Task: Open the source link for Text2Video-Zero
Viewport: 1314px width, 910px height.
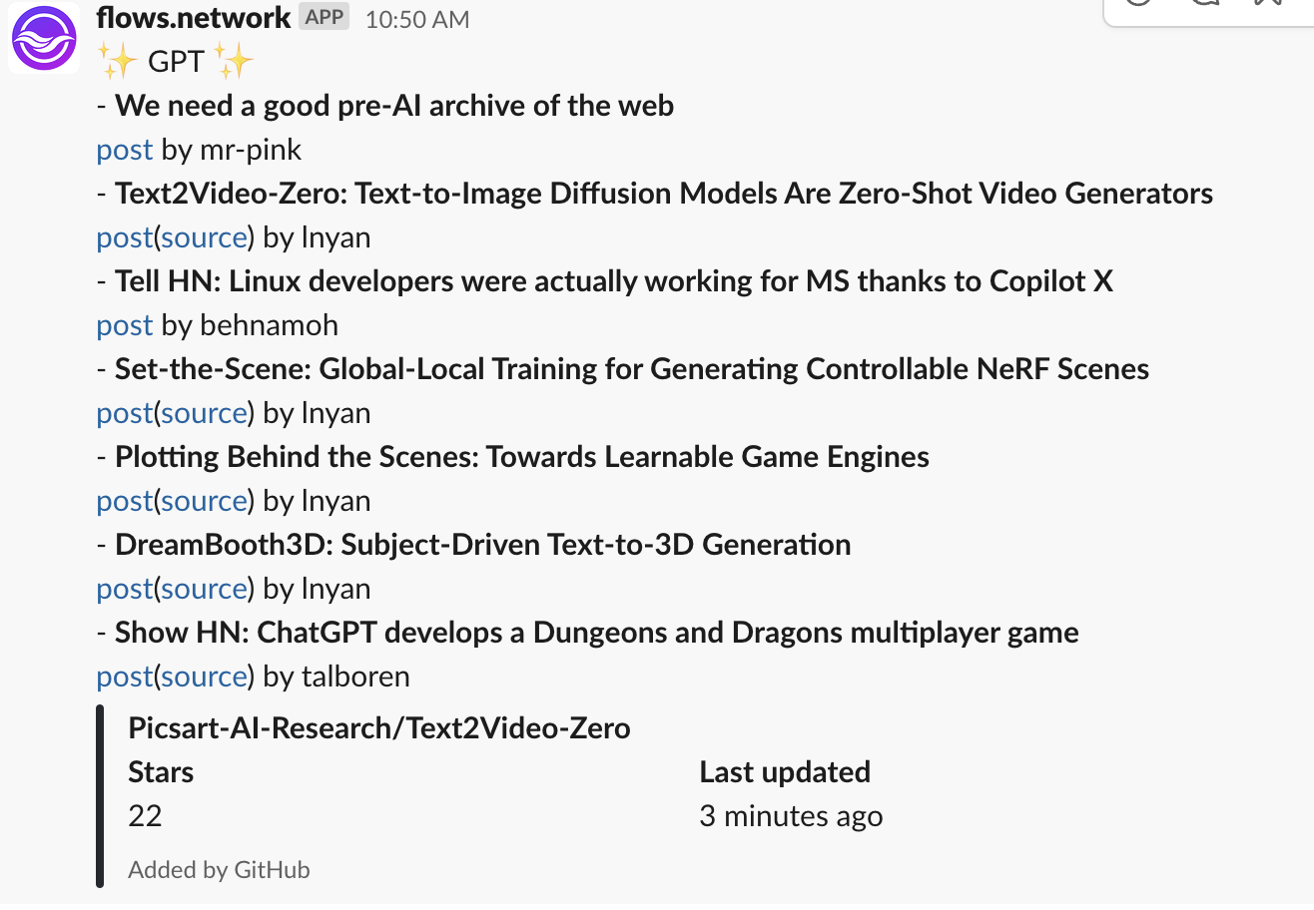Action: (x=204, y=237)
